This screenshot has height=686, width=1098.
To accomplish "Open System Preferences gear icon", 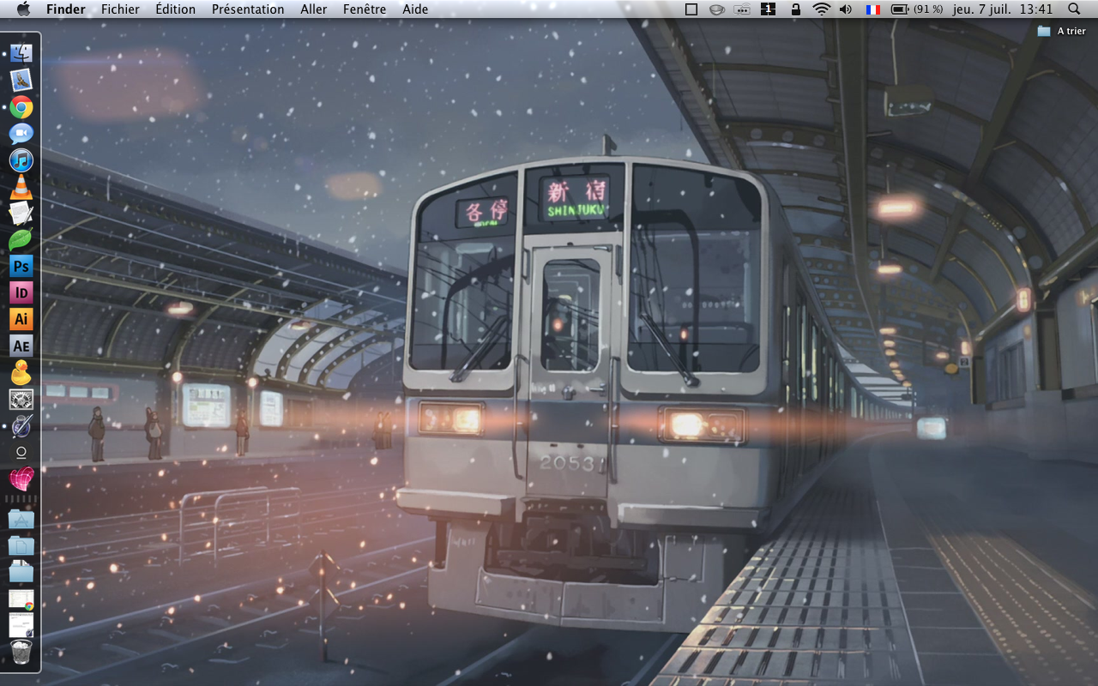I will 21,399.
